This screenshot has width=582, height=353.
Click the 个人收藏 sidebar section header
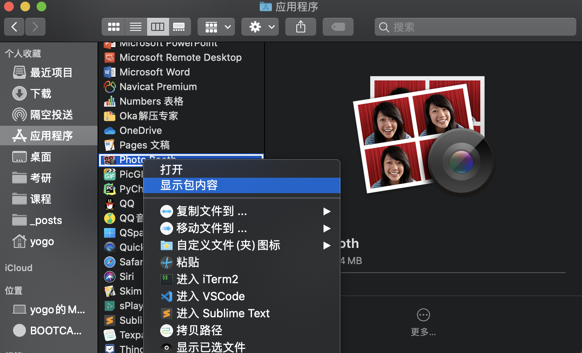[x=23, y=54]
